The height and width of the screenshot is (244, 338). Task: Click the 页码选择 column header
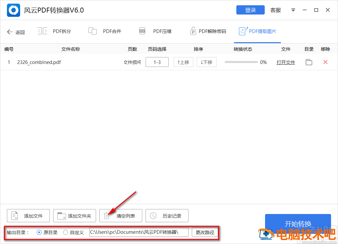click(x=157, y=49)
